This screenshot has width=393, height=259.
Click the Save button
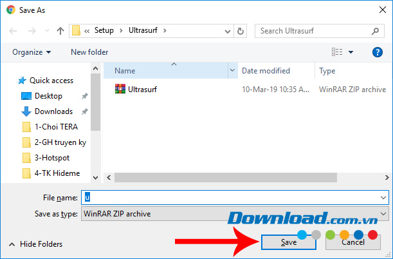pyautogui.click(x=289, y=242)
